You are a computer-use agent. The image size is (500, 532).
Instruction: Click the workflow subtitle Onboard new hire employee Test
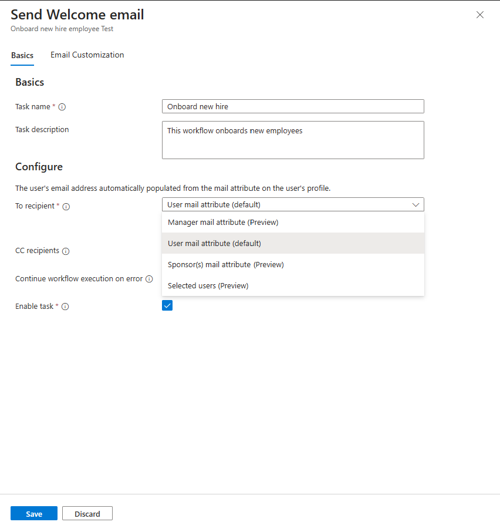(x=61, y=29)
